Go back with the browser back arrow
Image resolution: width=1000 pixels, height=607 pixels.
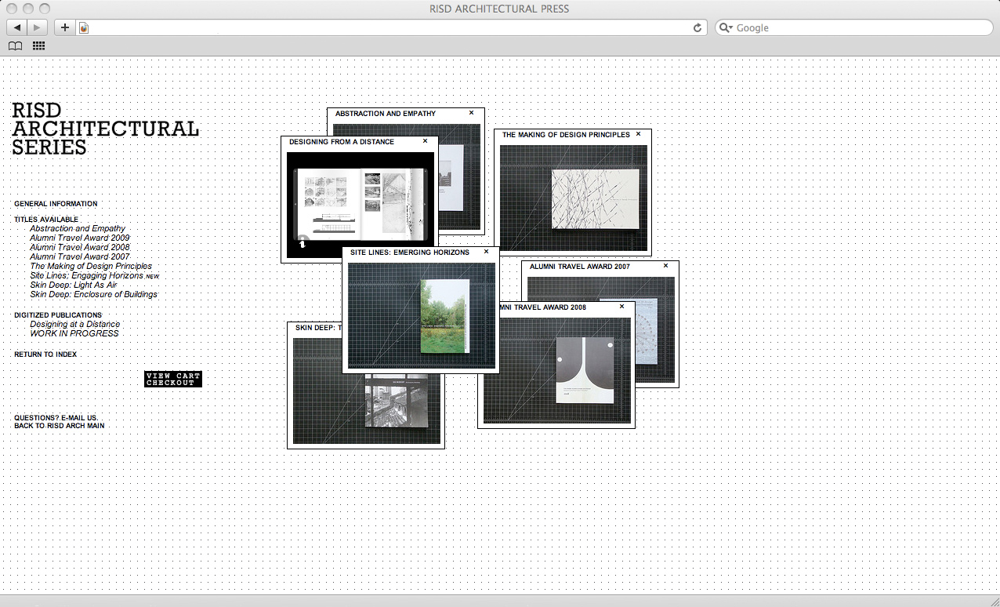coord(17,27)
